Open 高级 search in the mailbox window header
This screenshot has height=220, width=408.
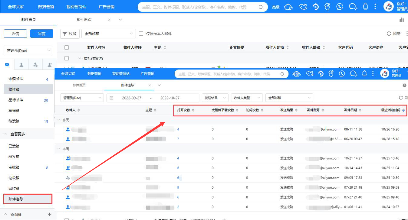[276, 7]
